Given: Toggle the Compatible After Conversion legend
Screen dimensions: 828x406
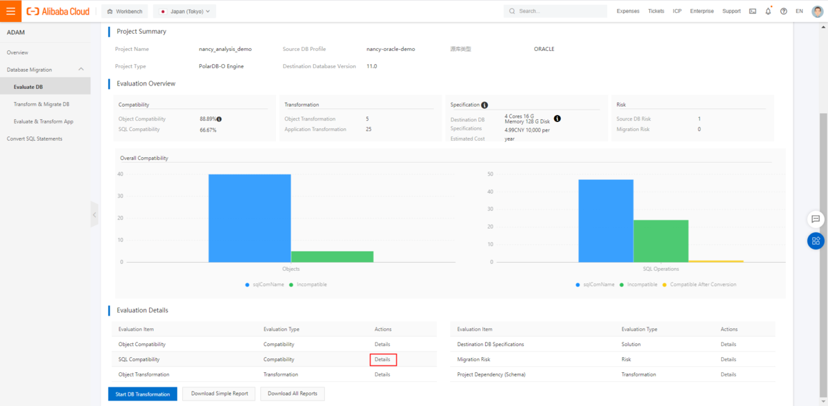Looking at the screenshot, I should pyautogui.click(x=699, y=284).
